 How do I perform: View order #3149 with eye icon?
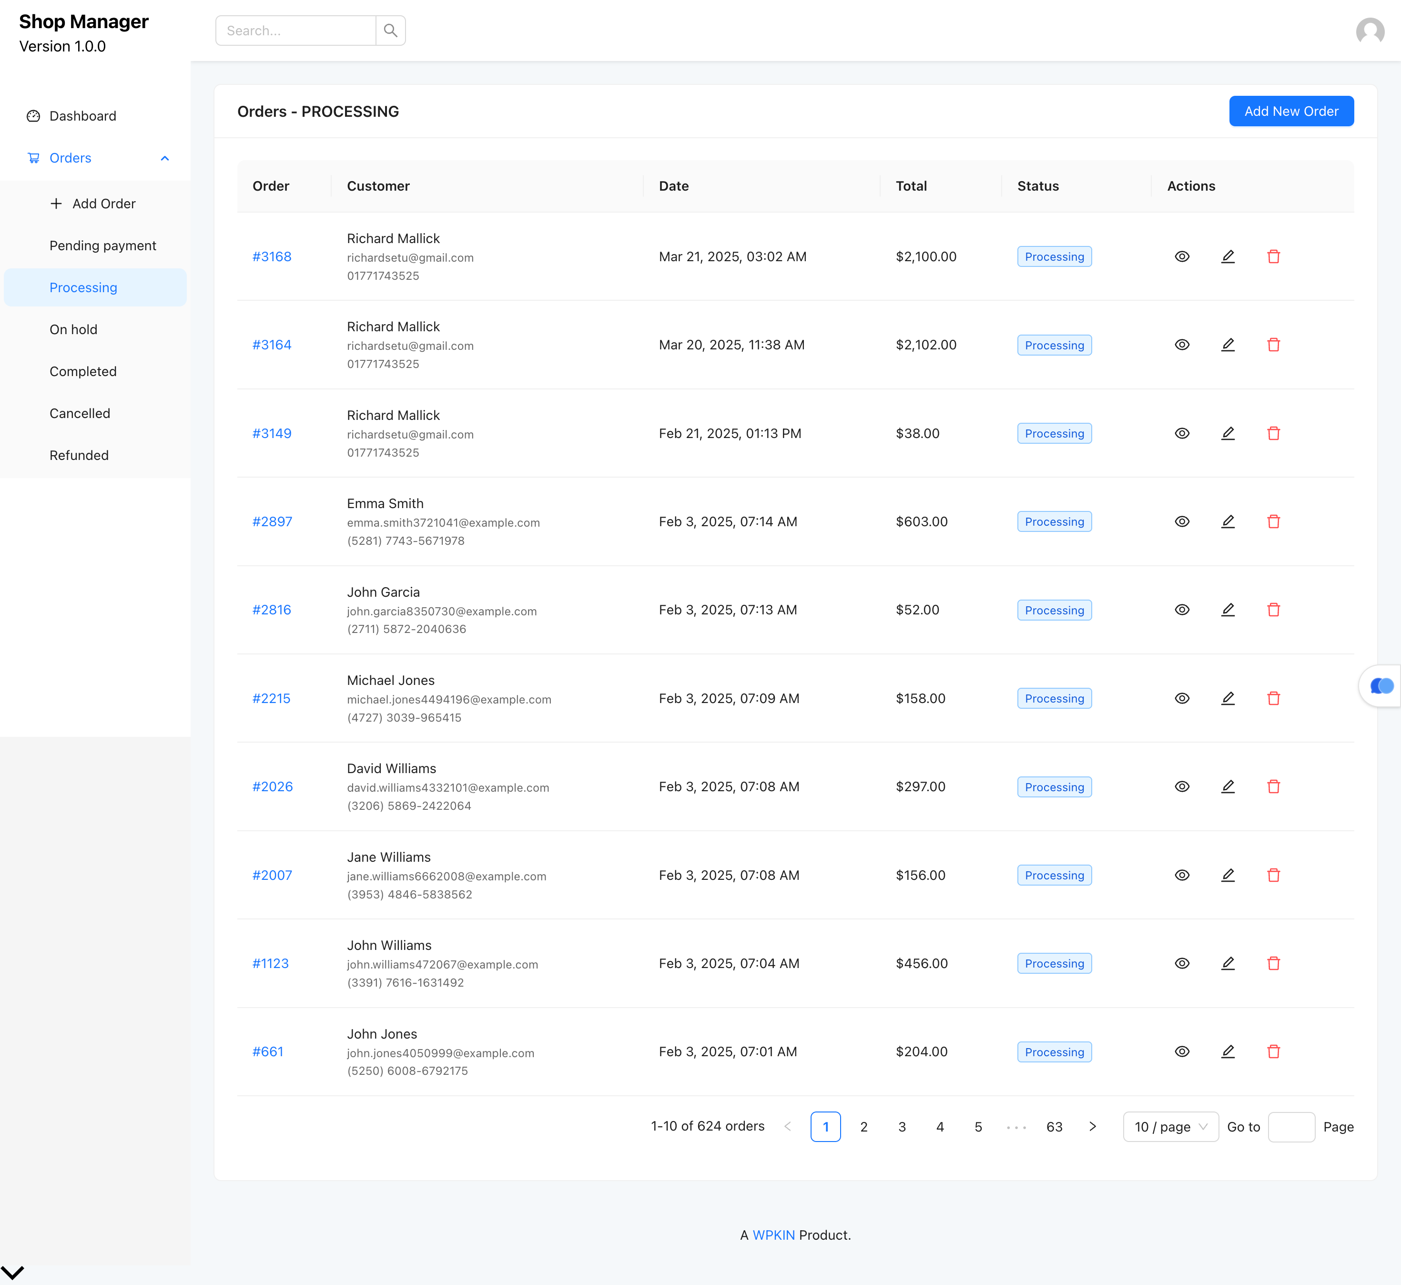coord(1182,433)
